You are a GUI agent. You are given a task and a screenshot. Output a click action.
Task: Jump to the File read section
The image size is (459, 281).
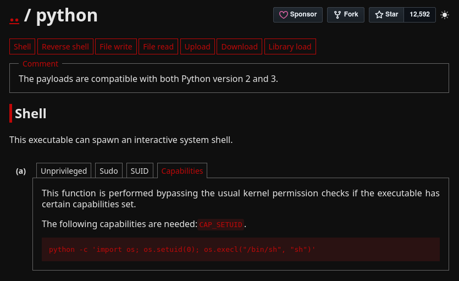(158, 47)
